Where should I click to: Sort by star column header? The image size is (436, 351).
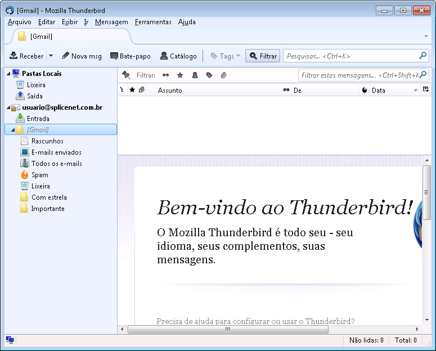point(132,89)
